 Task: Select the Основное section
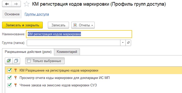click(x=12, y=14)
